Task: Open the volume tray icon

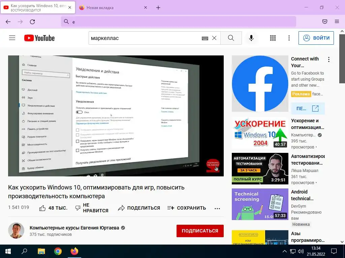Action: (x=301, y=251)
